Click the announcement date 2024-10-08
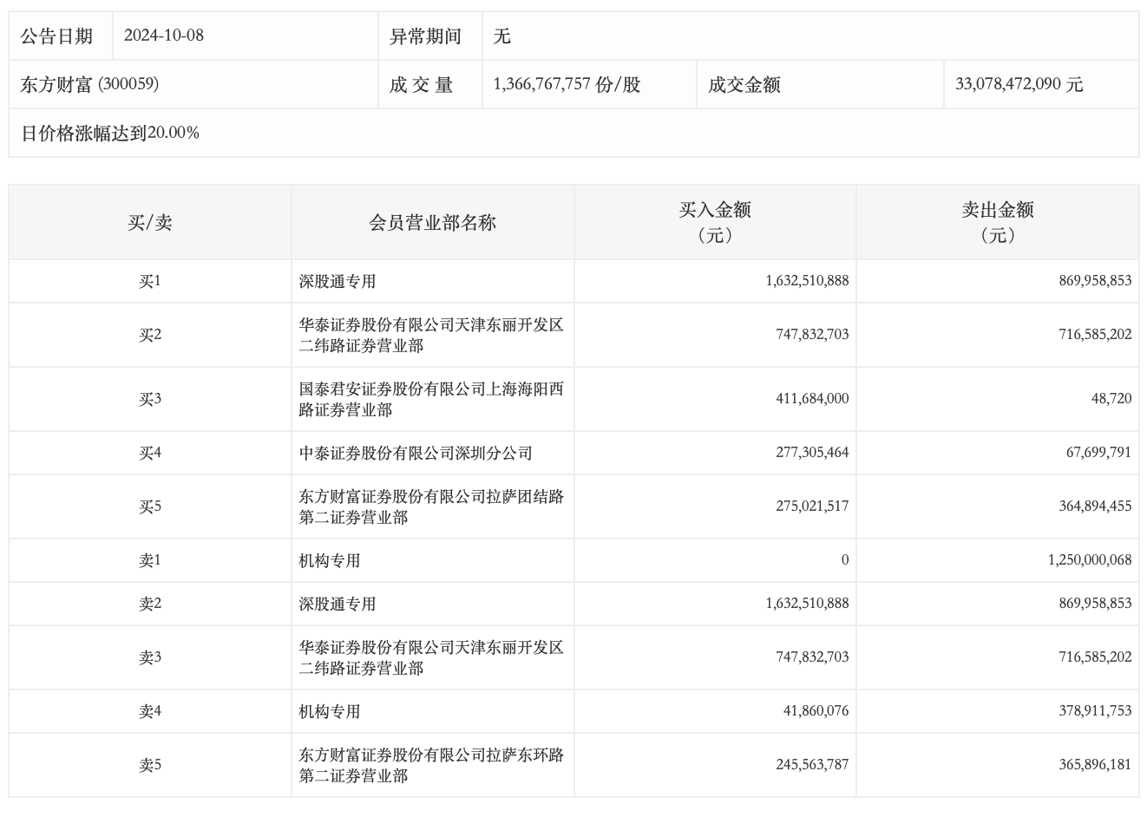 click(x=164, y=36)
